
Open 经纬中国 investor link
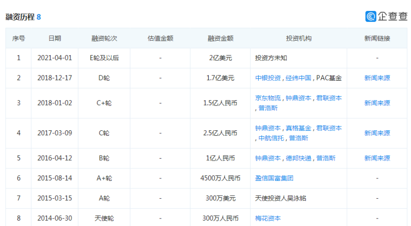click(x=298, y=78)
